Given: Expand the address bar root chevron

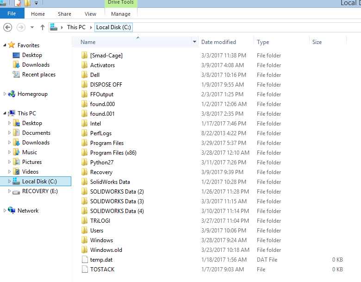Looking at the screenshot, I should pyautogui.click(x=62, y=27).
